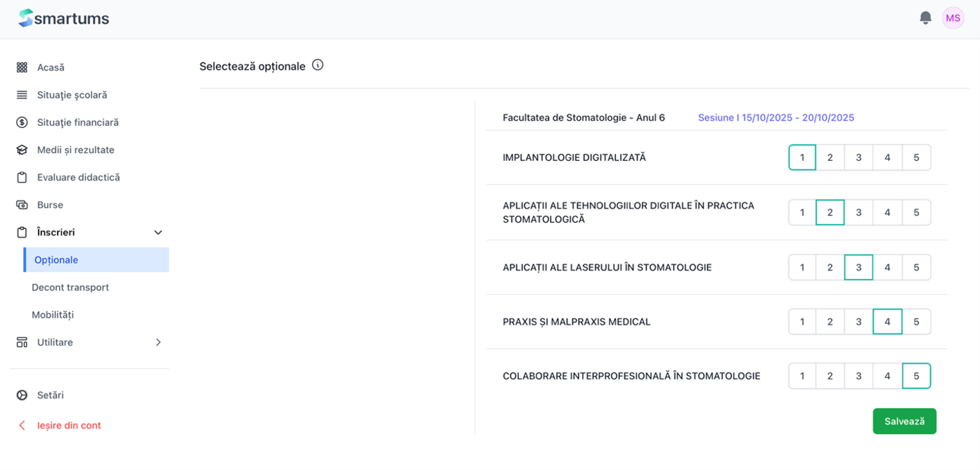Screen dimensions: 980x470
Task: Click the Situație financiară dollar icon
Action: pos(22,122)
